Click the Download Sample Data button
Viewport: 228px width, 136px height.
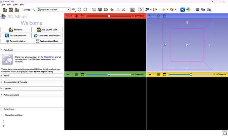pos(47,35)
